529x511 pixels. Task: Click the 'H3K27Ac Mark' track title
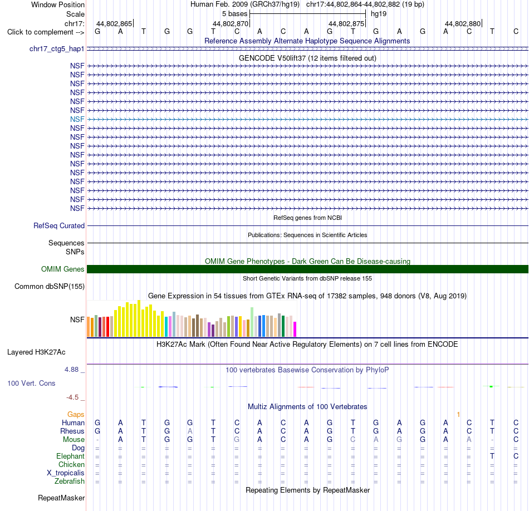tap(307, 345)
